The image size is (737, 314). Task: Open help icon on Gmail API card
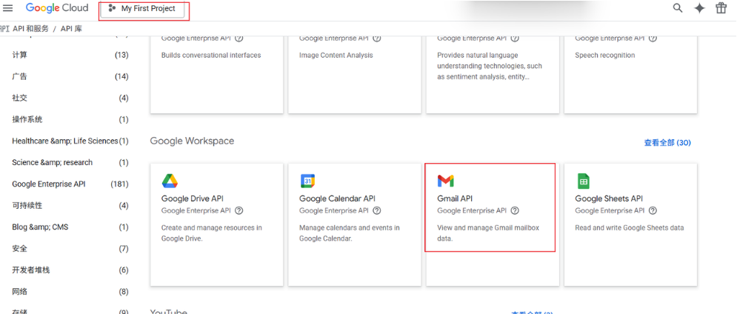click(515, 210)
